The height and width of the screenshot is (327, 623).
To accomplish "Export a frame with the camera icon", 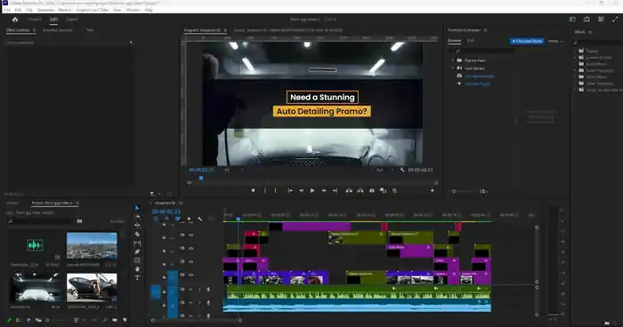I will [372, 191].
